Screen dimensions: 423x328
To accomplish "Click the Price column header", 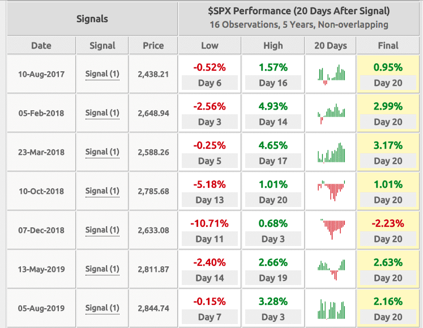I will pyautogui.click(x=153, y=46).
